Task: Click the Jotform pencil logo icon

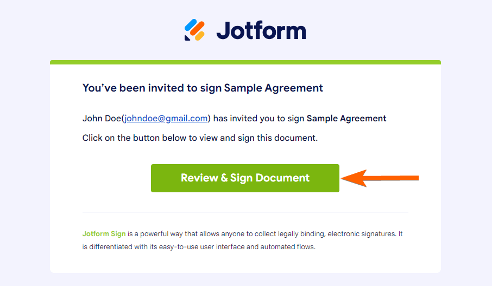Action: point(194,30)
